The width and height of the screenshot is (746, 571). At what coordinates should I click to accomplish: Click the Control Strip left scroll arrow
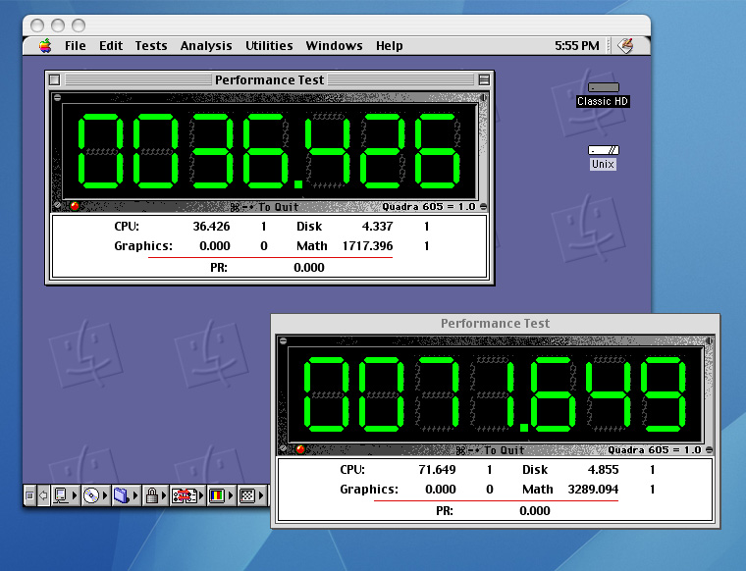43,495
